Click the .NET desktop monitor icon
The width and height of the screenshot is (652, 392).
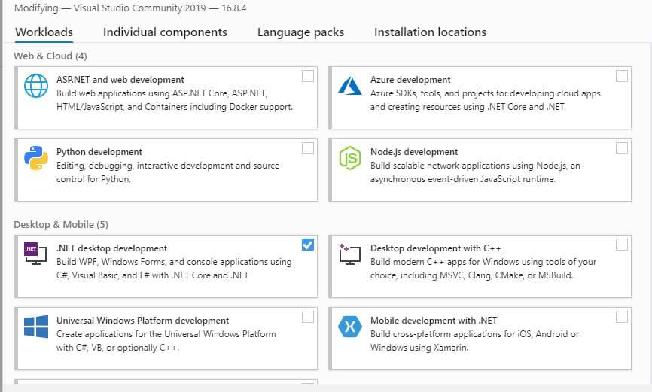pyautogui.click(x=35, y=254)
